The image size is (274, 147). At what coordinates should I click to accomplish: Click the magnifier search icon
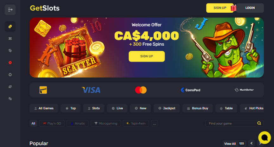[x=259, y=123]
